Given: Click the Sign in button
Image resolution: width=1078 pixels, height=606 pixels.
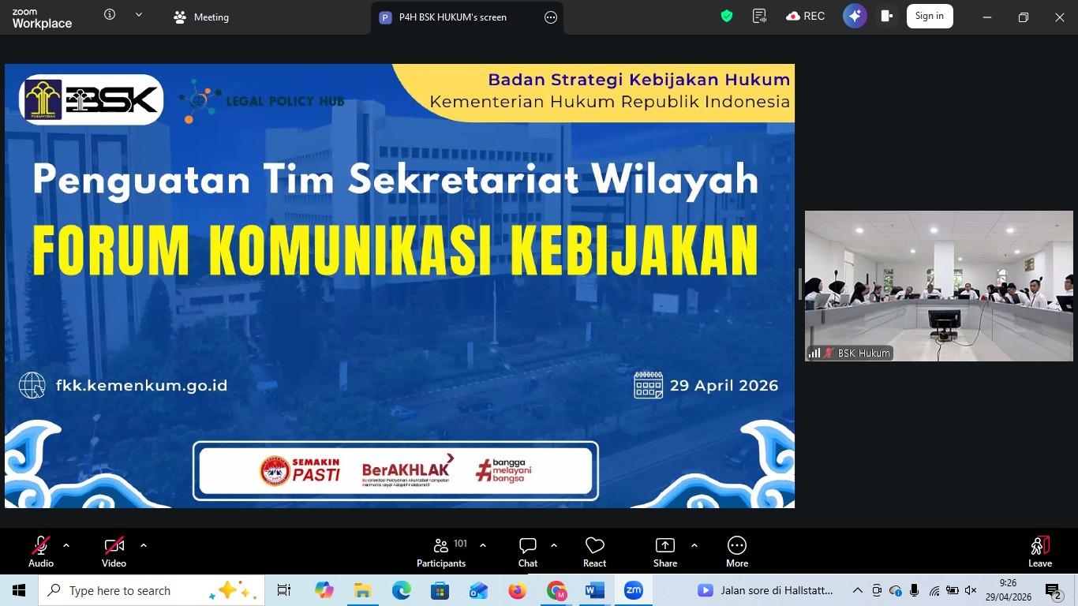Looking at the screenshot, I should click(x=929, y=17).
